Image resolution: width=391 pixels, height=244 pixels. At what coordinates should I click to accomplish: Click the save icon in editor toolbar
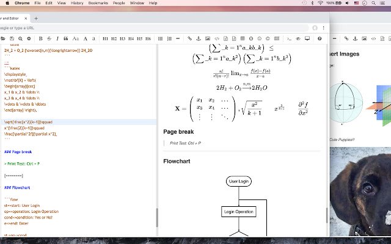(x=12, y=38)
